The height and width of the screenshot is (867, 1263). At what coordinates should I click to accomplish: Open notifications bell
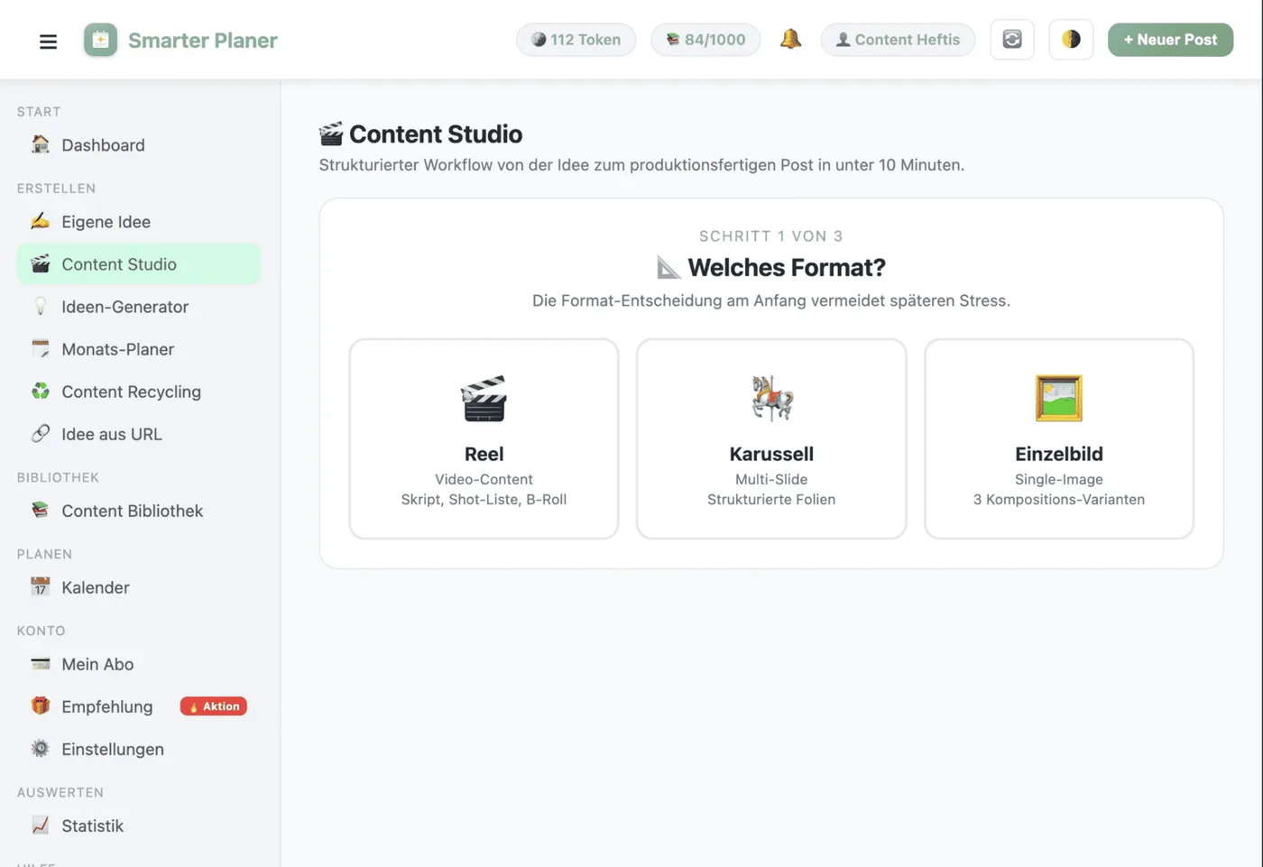[x=790, y=39]
